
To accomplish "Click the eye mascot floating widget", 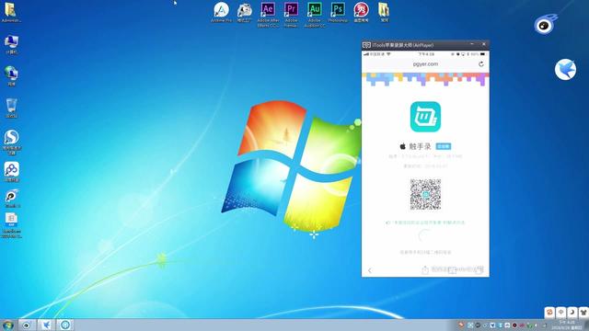I will [x=545, y=25].
